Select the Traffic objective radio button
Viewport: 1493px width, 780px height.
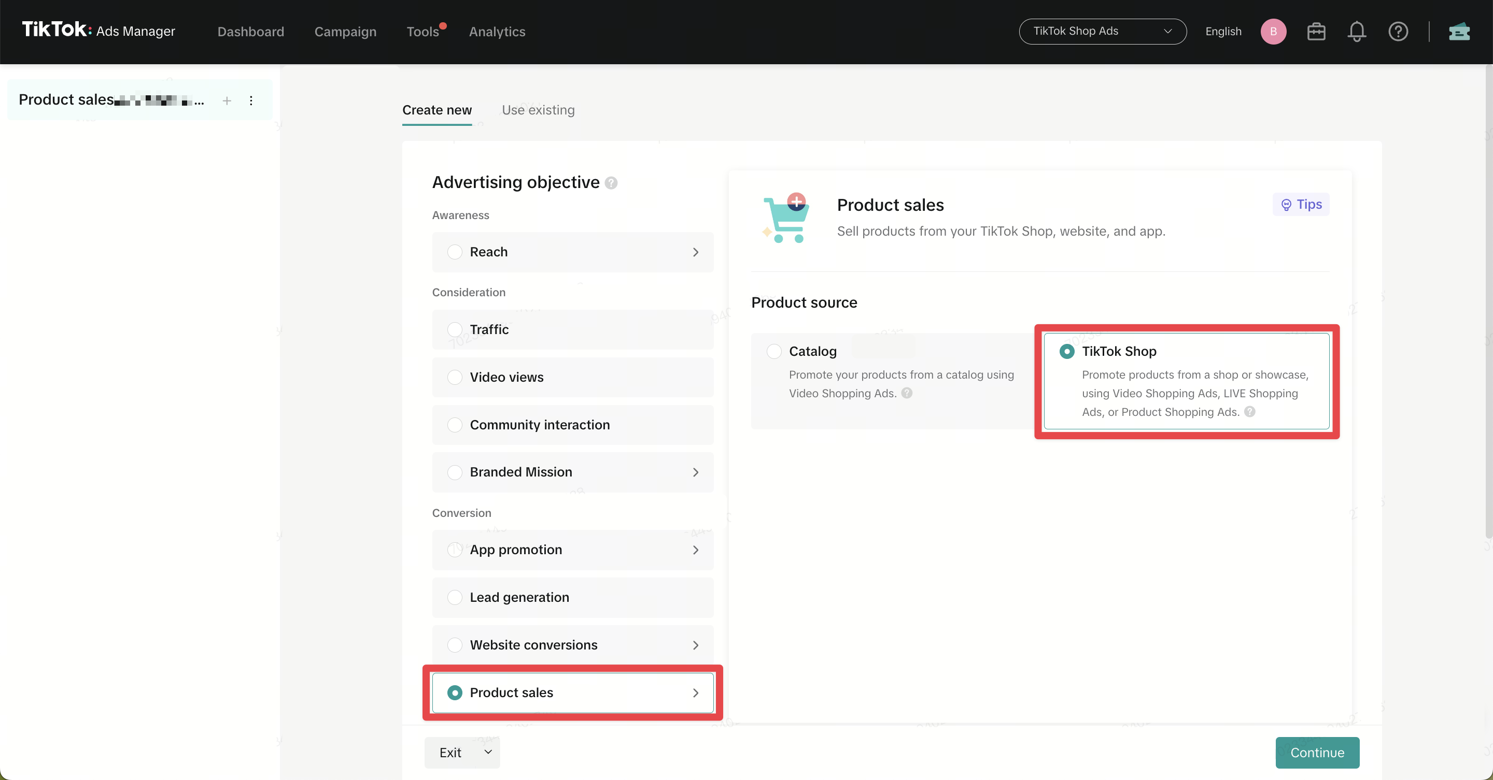coord(455,329)
